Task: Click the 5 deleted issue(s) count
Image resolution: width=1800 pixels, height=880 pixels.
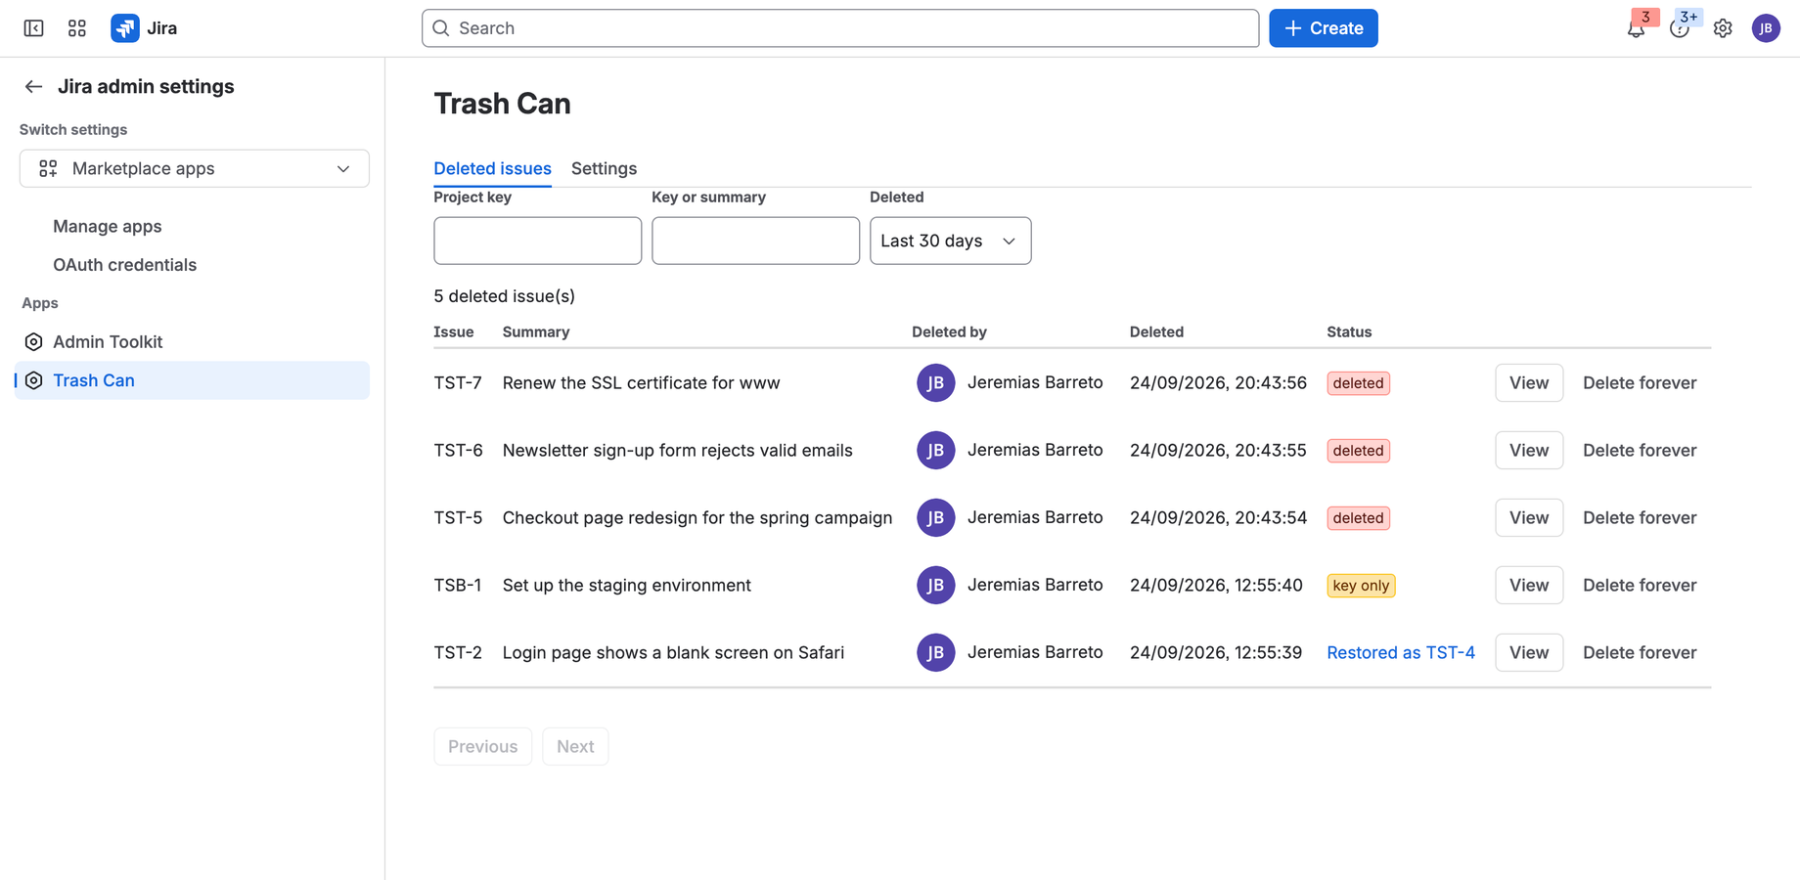Action: tap(504, 296)
